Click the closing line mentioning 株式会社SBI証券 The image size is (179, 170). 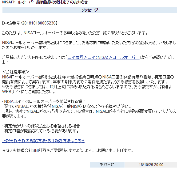pyautogui.click(x=68, y=151)
